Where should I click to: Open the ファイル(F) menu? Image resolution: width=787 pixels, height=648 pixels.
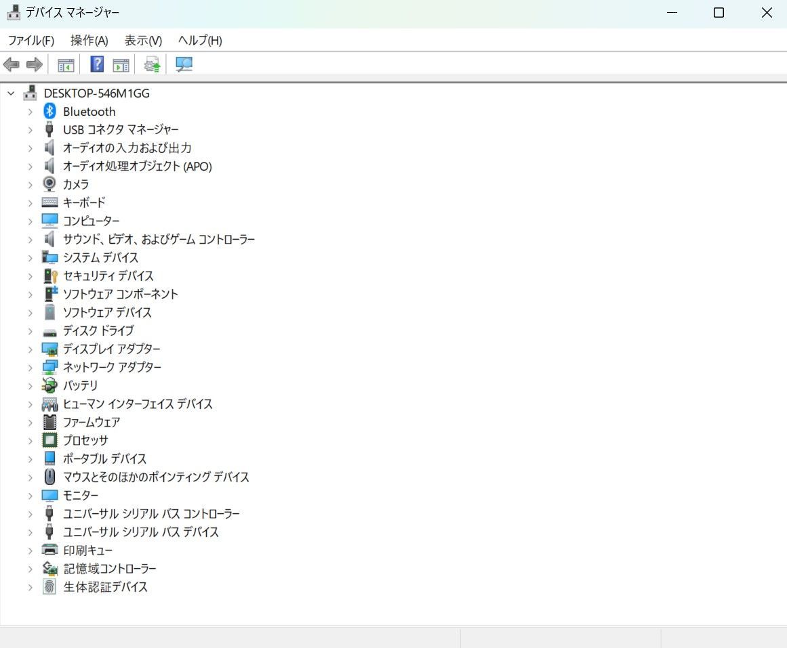31,40
